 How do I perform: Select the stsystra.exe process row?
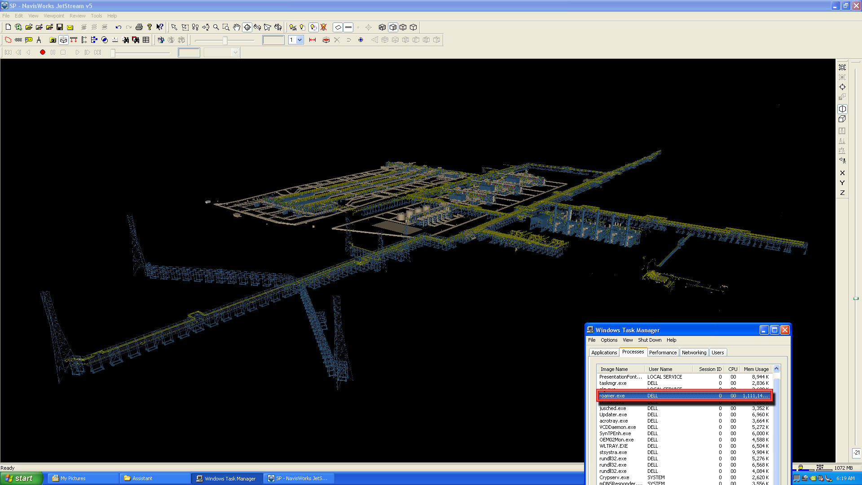(684, 452)
